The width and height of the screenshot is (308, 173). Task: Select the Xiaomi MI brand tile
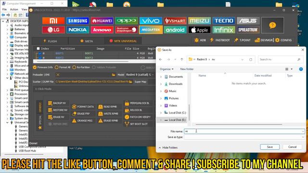53,21
